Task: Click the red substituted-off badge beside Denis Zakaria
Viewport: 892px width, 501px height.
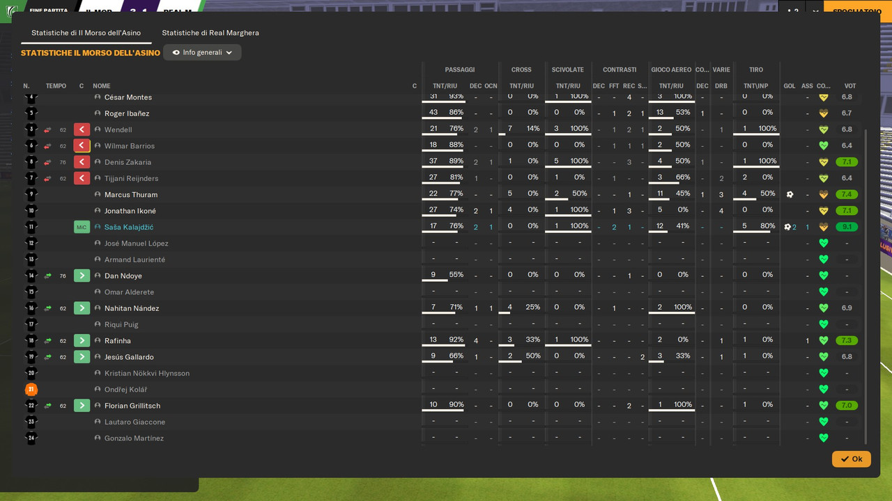Action: [82, 162]
